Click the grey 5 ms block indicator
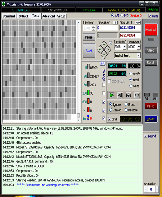This screenshot has height=197, width=162. pyautogui.click(x=88, y=67)
